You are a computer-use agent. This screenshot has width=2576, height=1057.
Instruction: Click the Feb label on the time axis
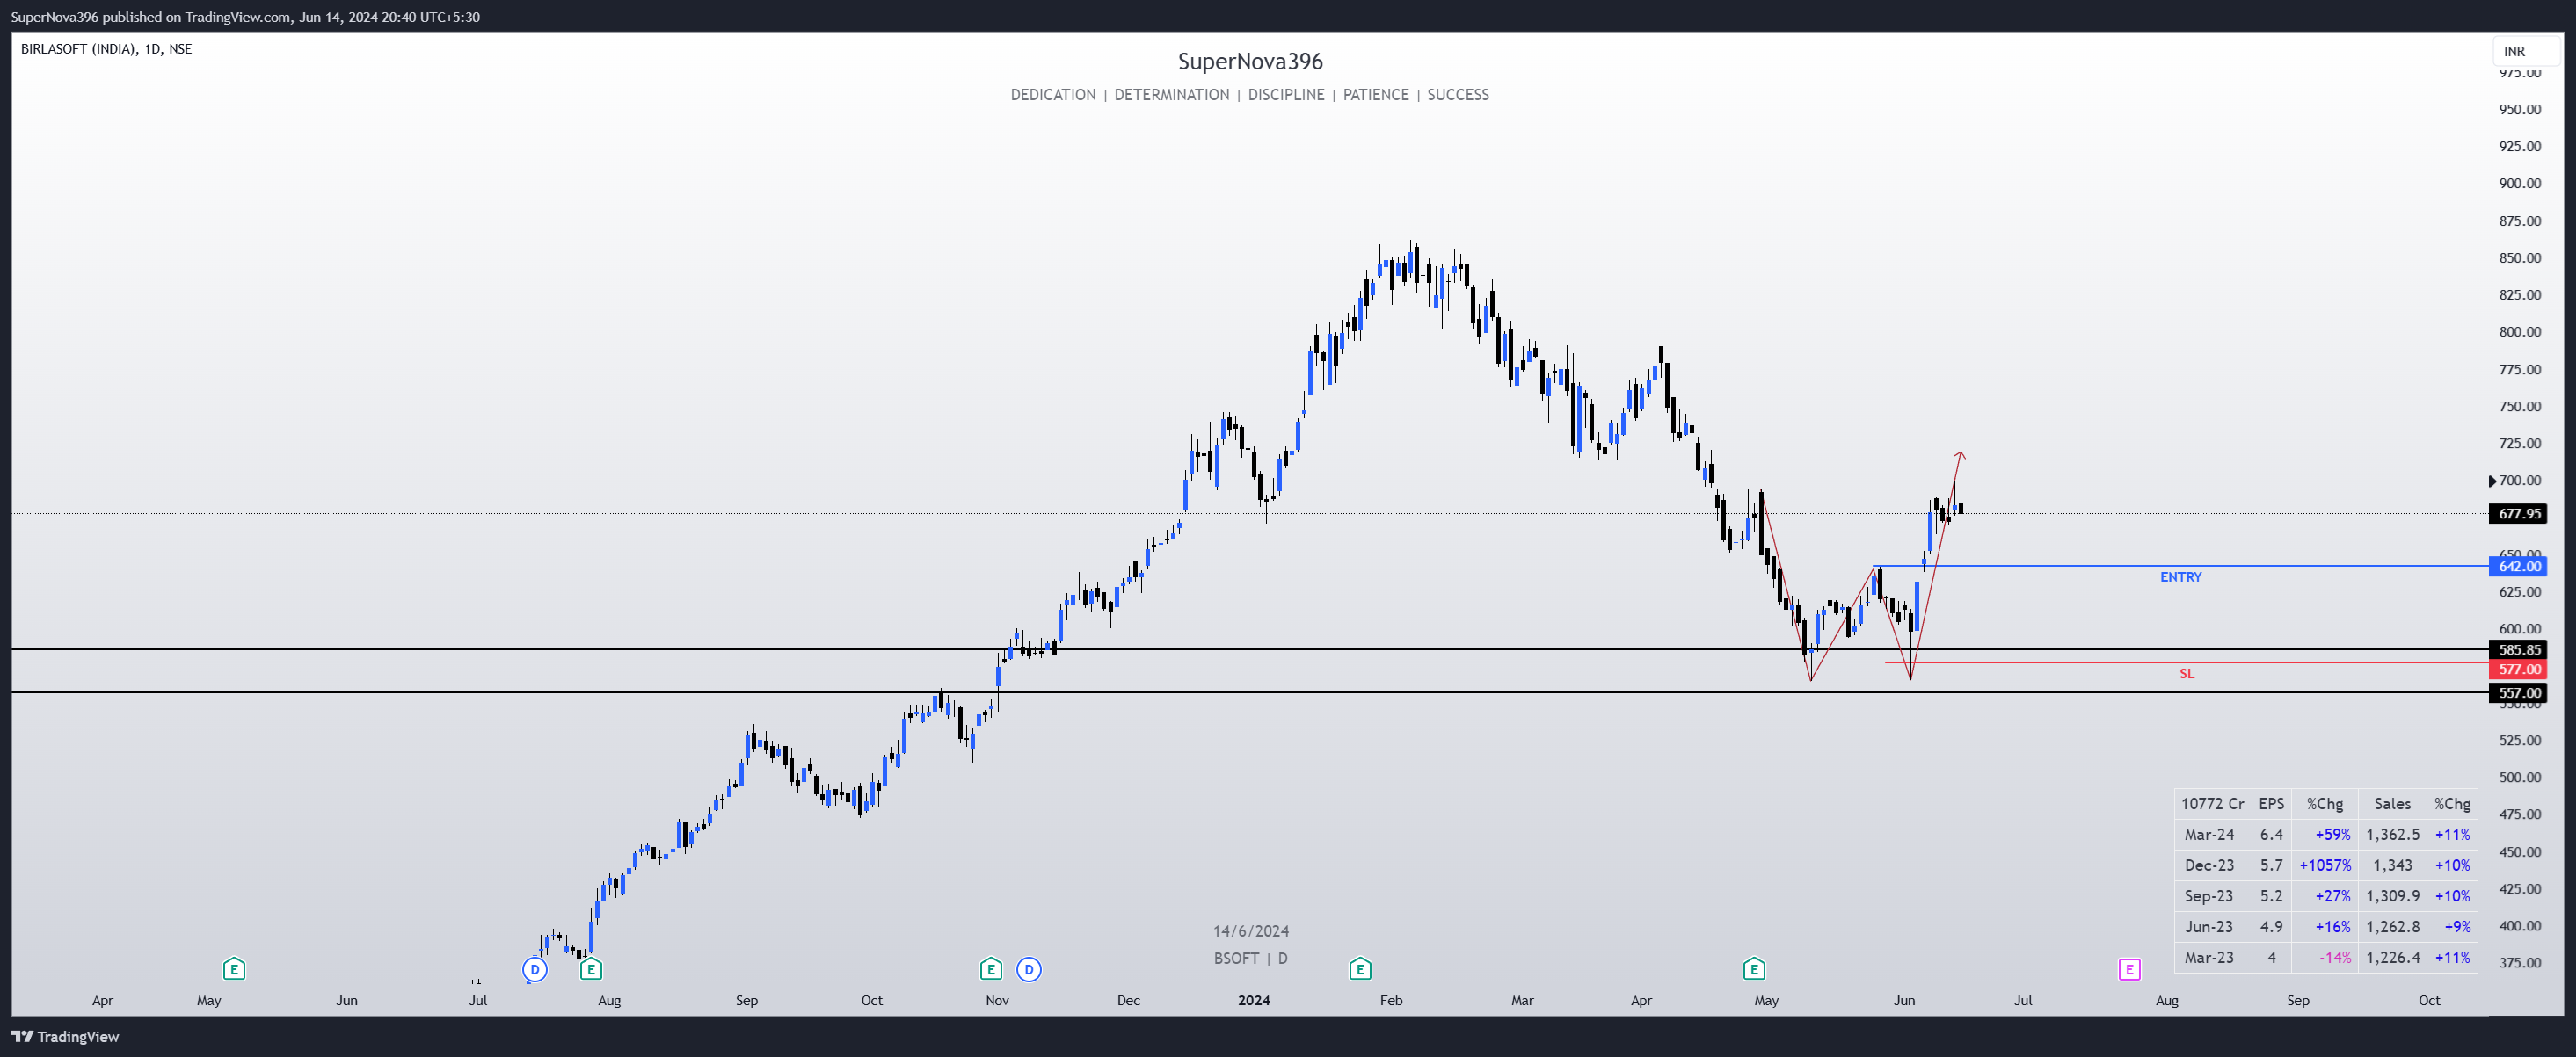[x=1391, y=1001]
